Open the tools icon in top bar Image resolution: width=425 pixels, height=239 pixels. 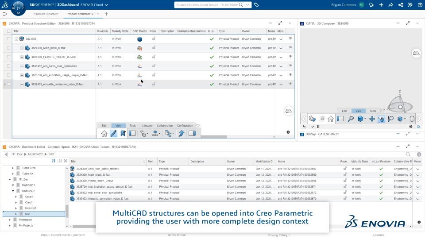[x=410, y=5]
